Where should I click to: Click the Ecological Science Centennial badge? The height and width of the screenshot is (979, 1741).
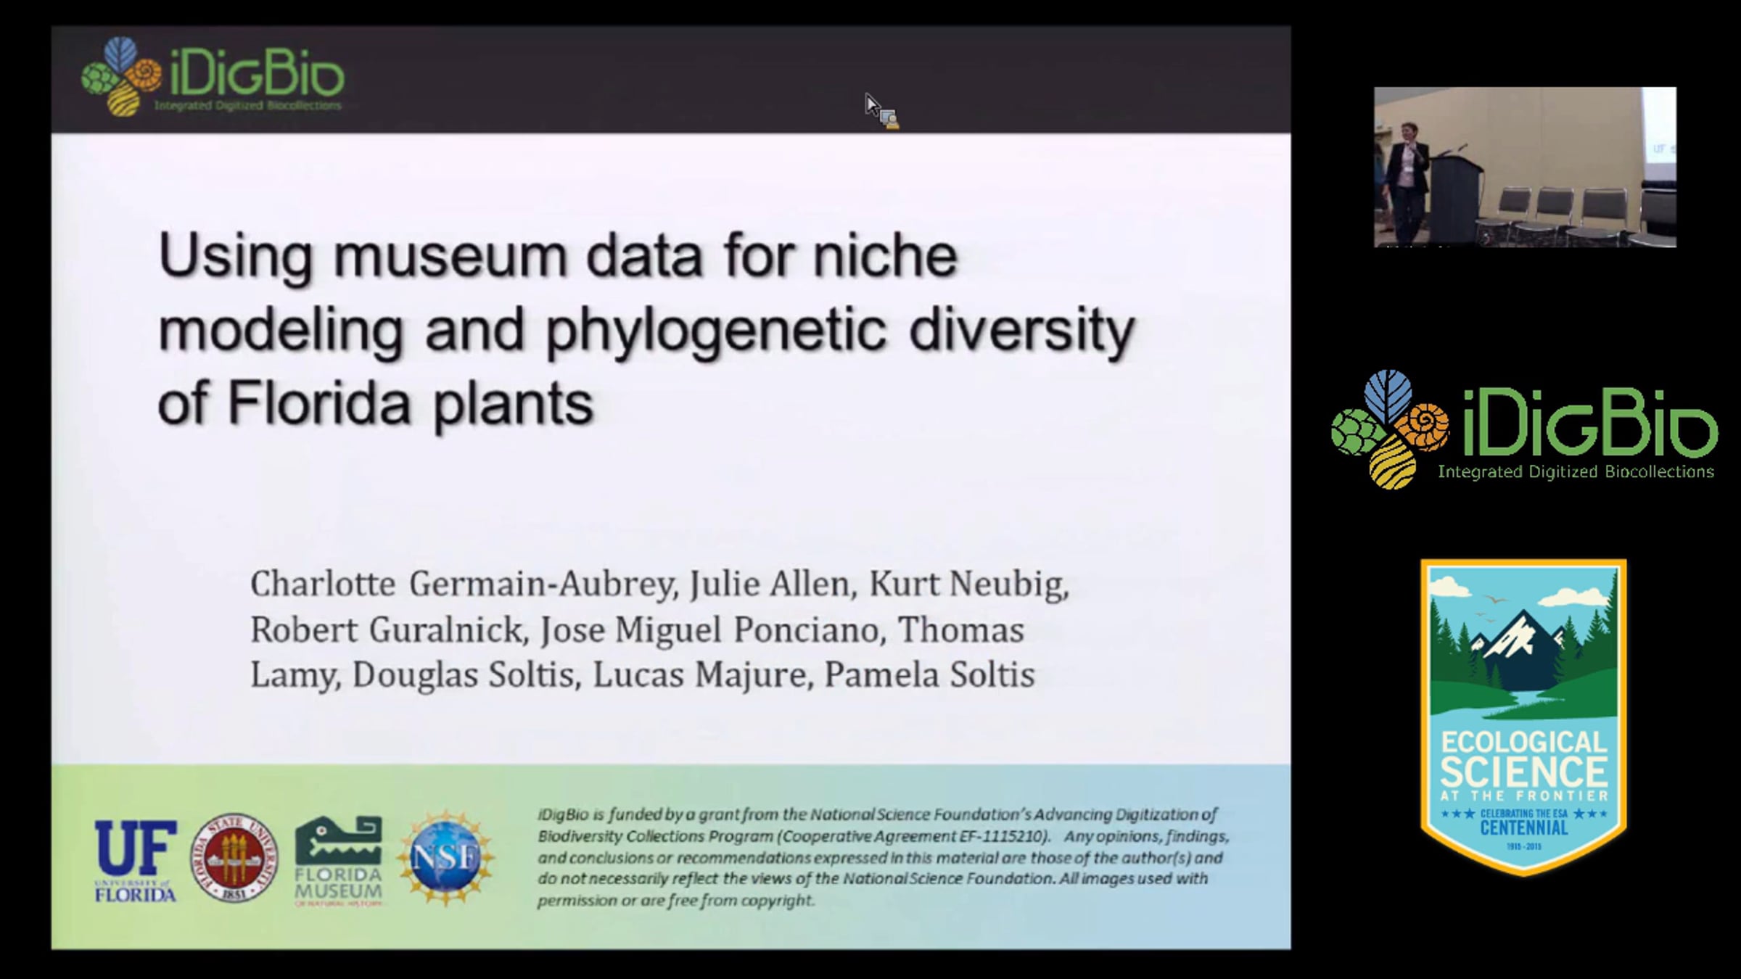(1523, 716)
